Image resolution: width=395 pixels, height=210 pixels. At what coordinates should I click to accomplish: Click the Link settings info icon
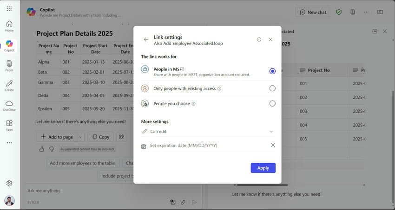tap(259, 40)
